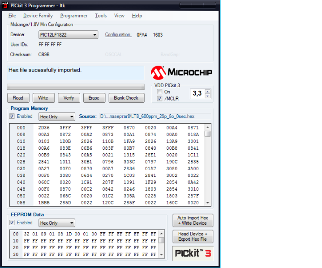Open the Help menu
Image resolution: width=322 pixels, height=268 pixels.
tap(137, 16)
